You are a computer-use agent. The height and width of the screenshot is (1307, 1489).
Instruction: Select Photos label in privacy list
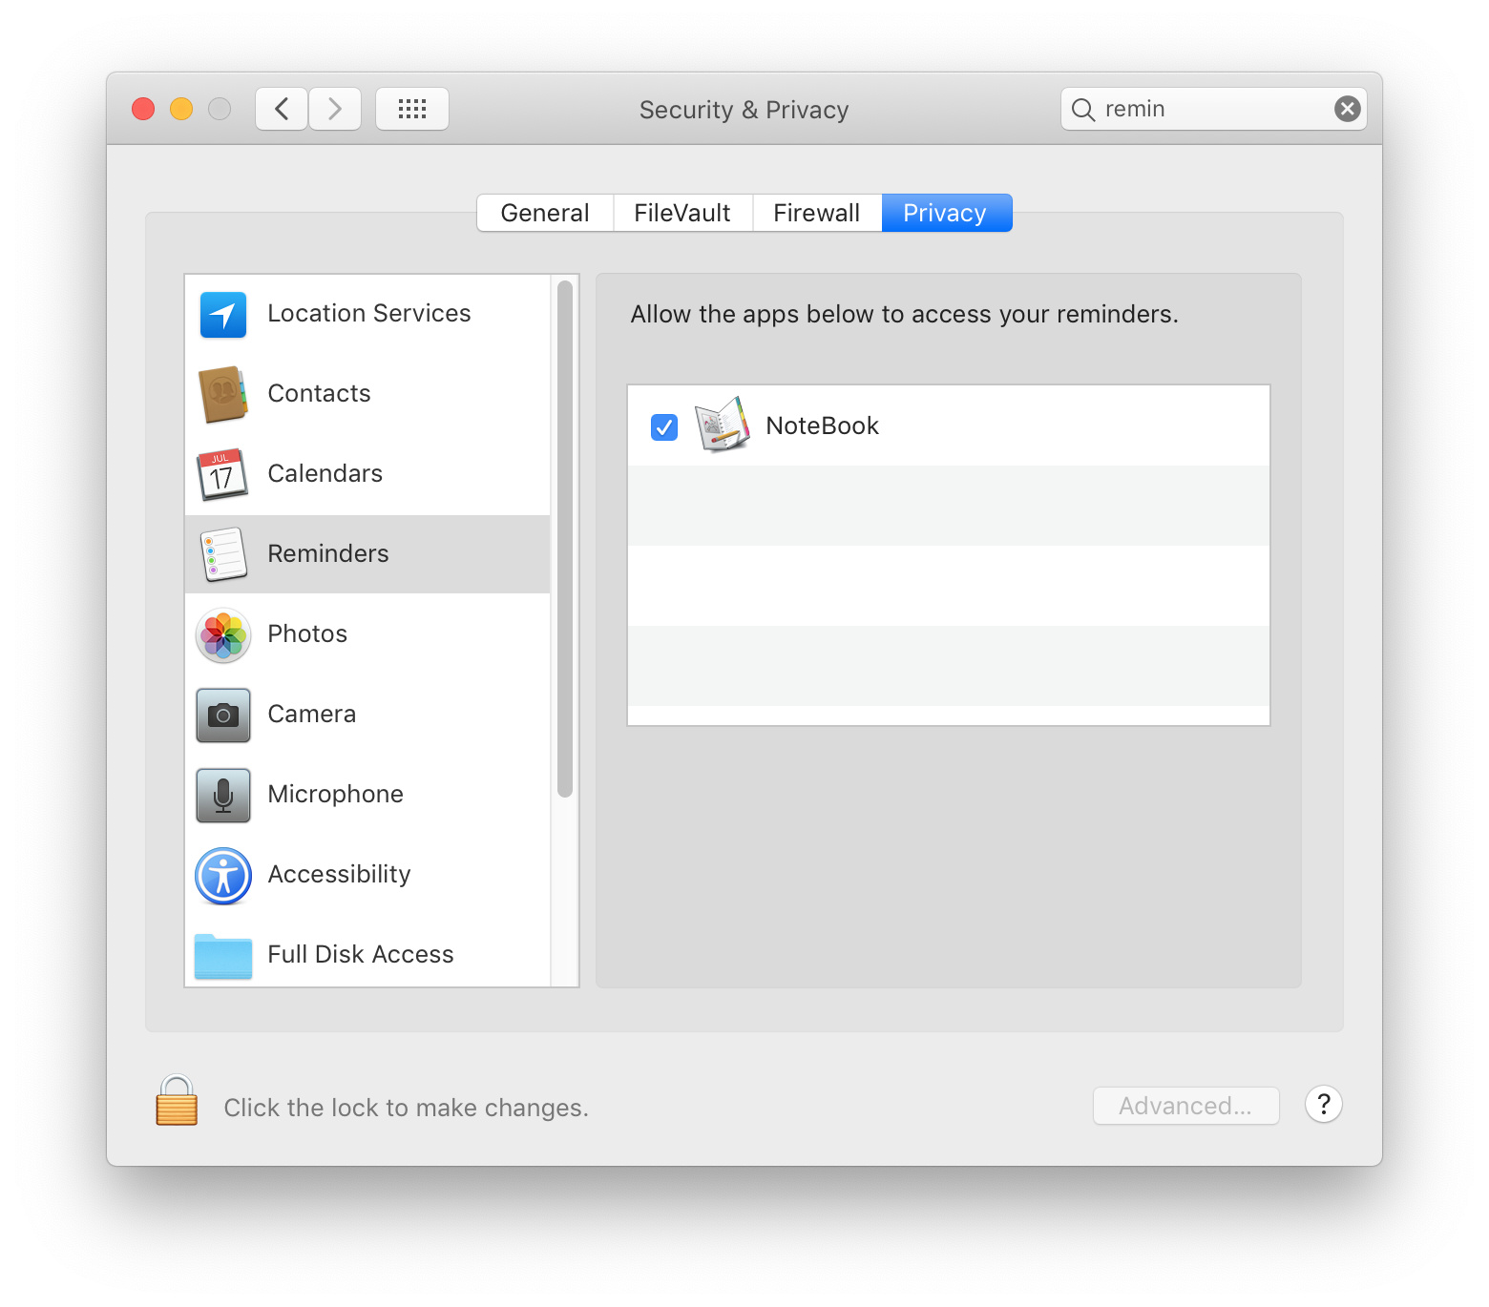pos(307,634)
